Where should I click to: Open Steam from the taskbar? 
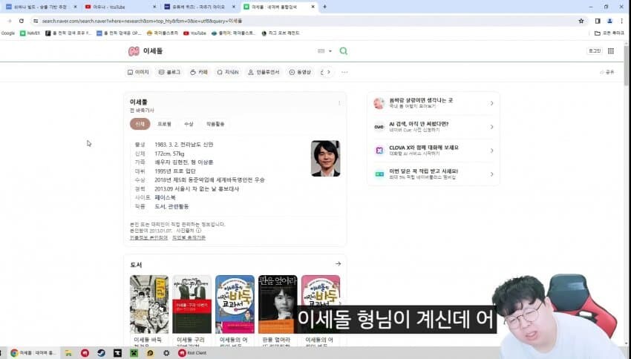coord(101,353)
